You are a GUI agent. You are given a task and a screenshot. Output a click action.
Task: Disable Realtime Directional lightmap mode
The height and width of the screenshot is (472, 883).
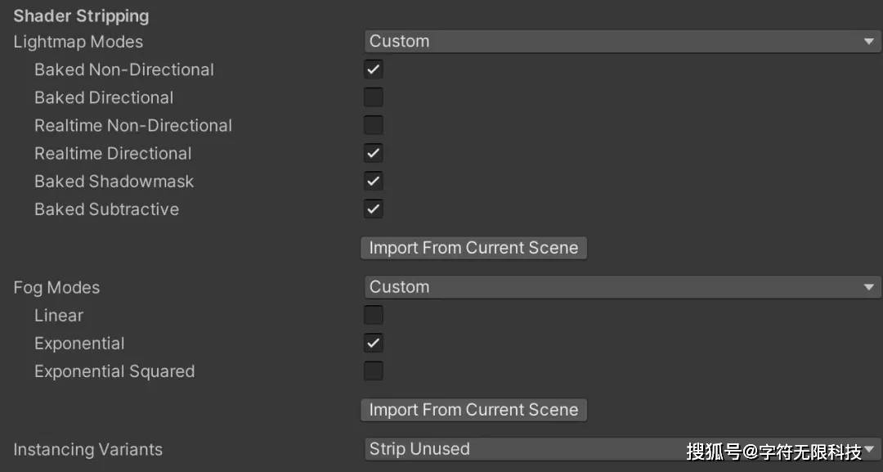pos(373,153)
